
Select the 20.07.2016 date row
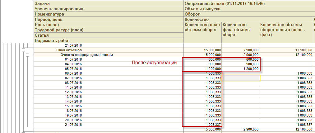click(x=73, y=120)
